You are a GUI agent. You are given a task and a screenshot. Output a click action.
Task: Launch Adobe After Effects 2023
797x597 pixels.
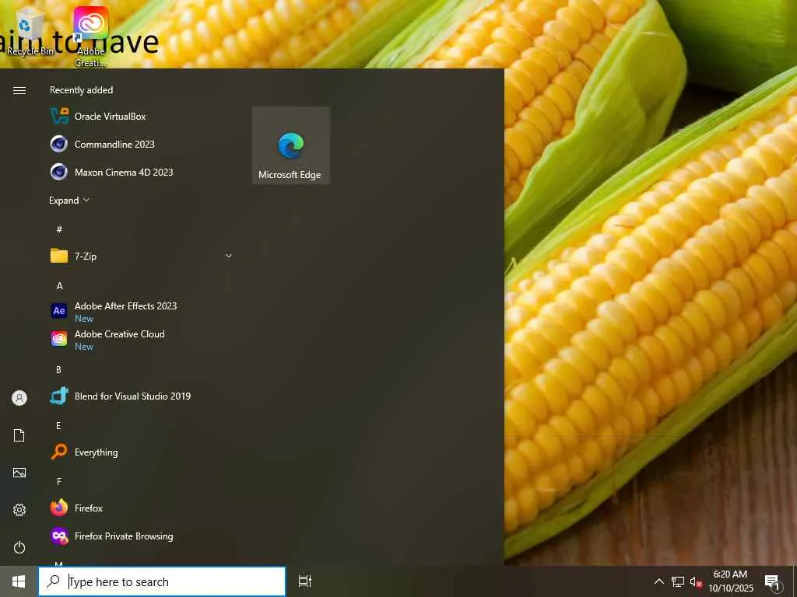[x=142, y=311]
